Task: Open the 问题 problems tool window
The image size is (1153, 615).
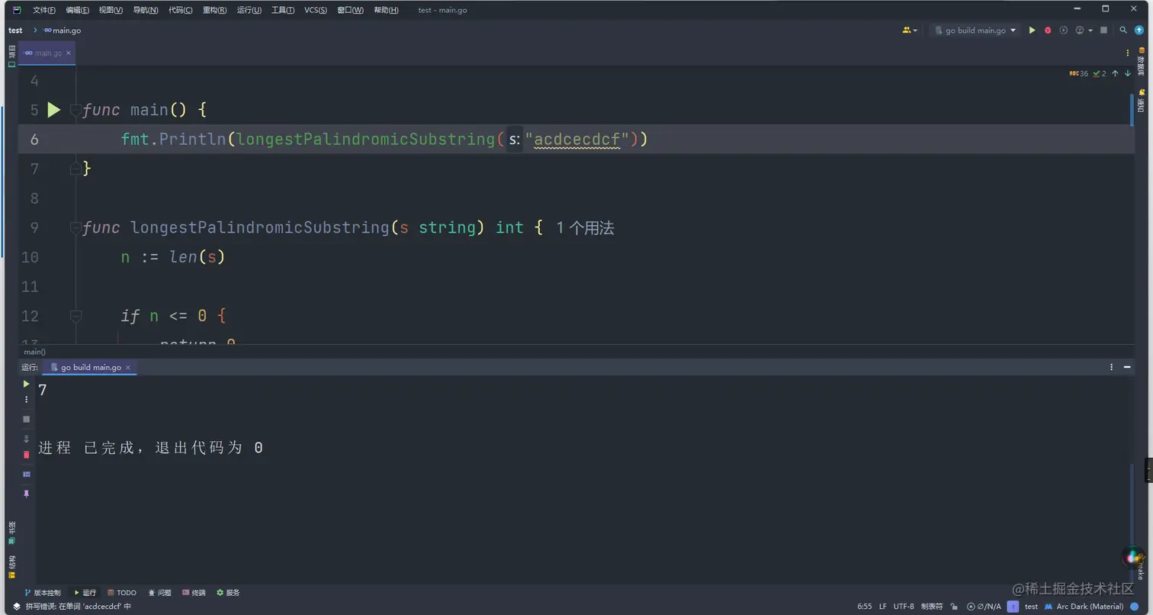Action: coord(159,593)
